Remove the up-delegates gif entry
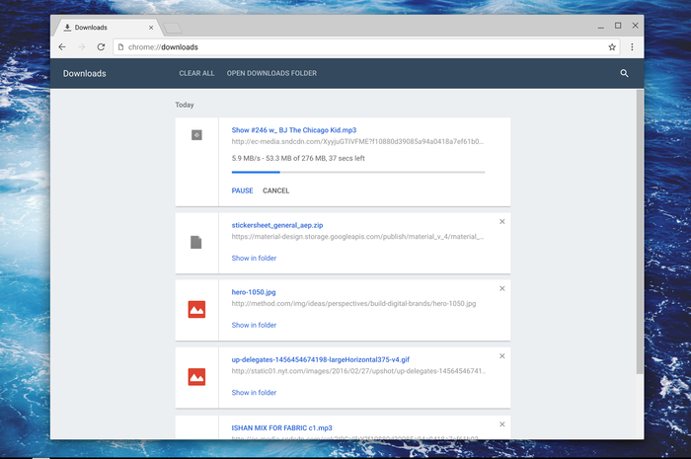Screen dimensions: 691x459 coord(501,355)
